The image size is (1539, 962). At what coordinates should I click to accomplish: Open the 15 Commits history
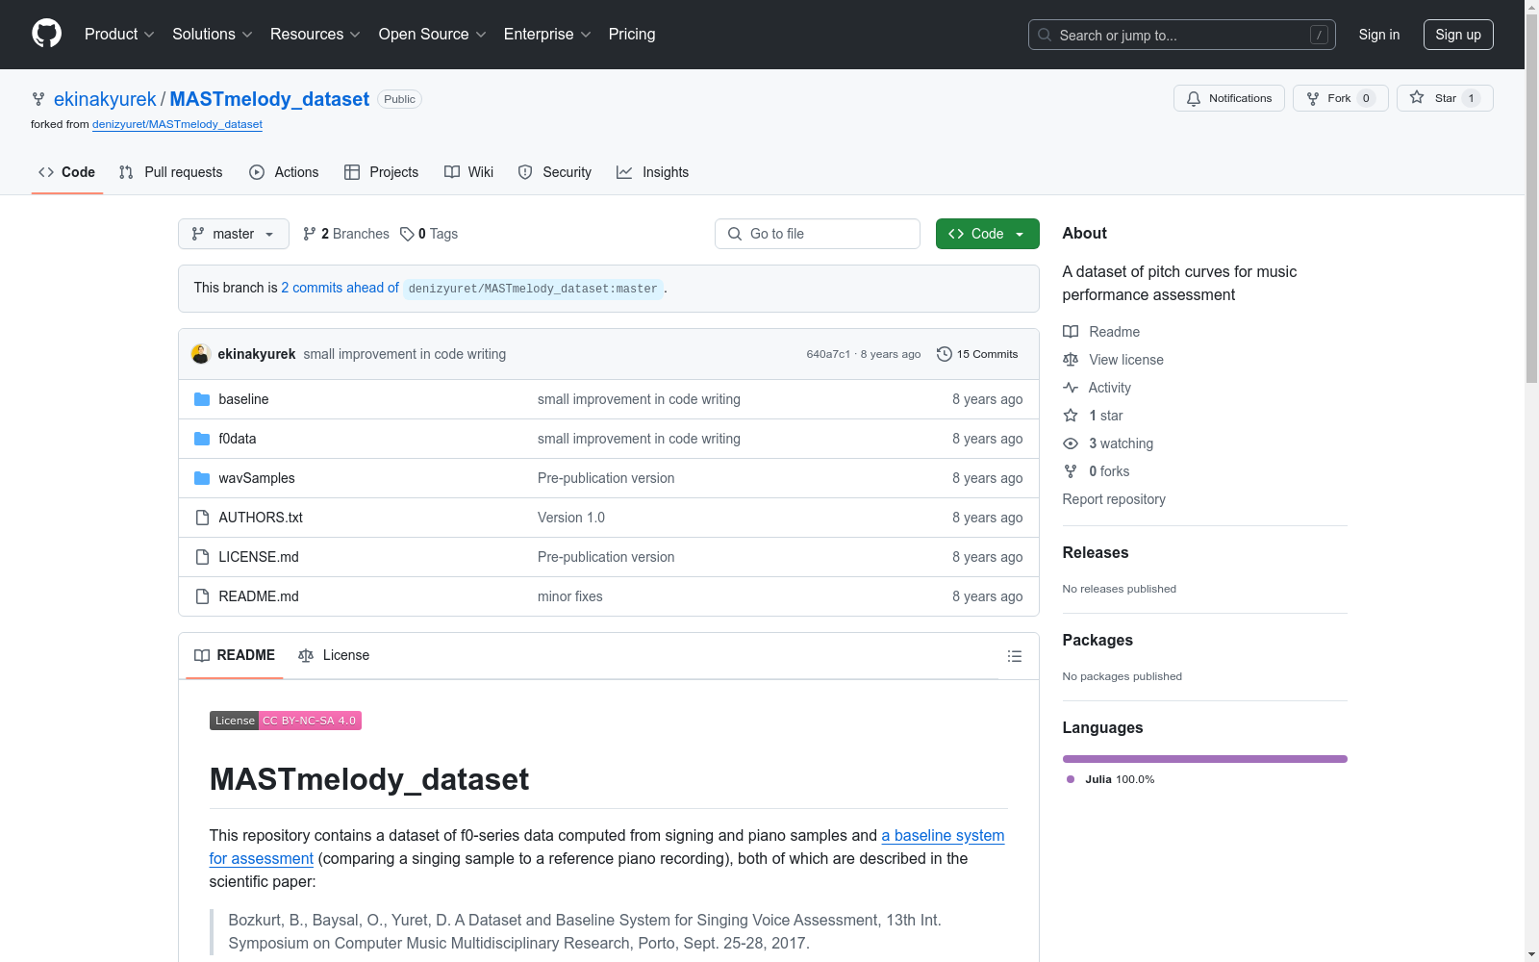coord(977,354)
